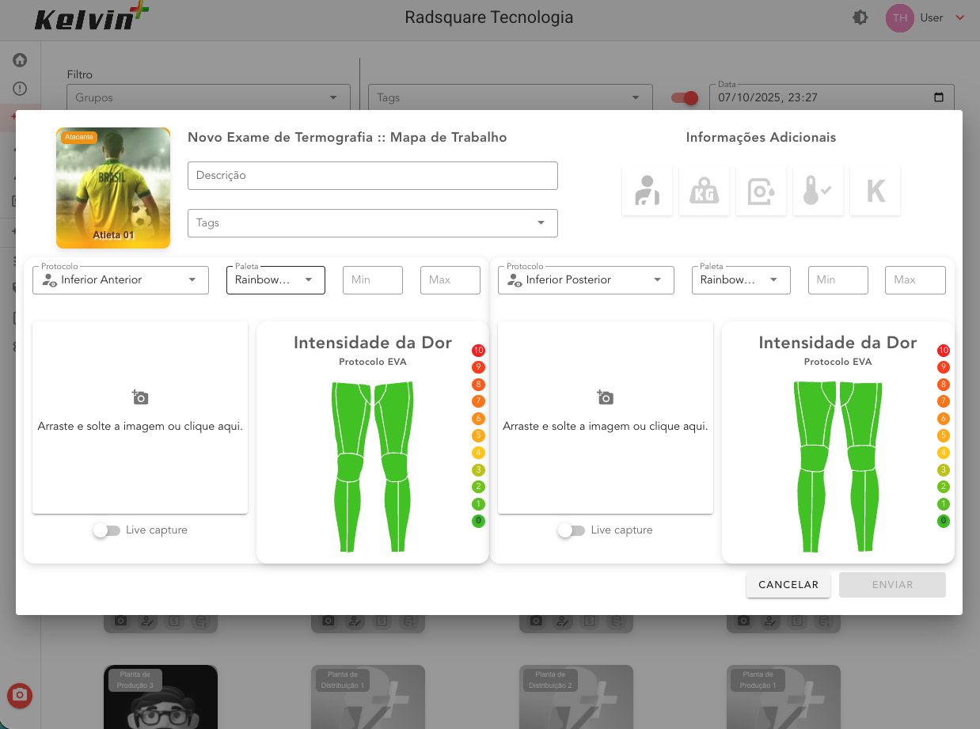This screenshot has height=729, width=980.
Task: Select pain level 10 on the anterior scale
Action: coord(478,351)
